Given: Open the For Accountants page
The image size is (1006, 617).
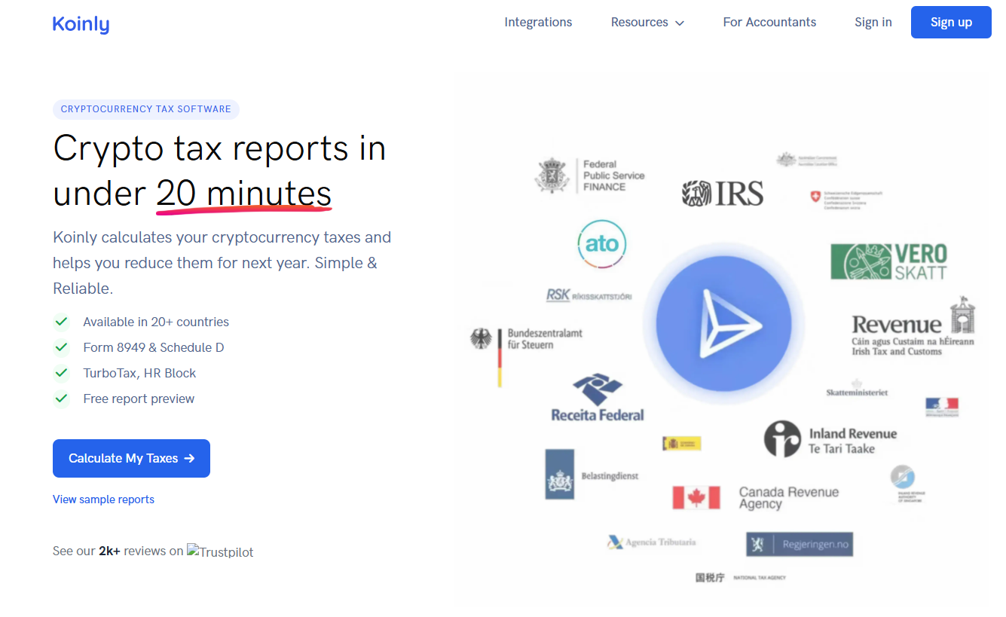Looking at the screenshot, I should [769, 23].
